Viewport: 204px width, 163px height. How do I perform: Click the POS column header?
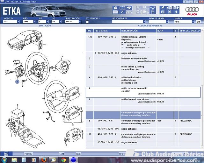coord(89,31)
